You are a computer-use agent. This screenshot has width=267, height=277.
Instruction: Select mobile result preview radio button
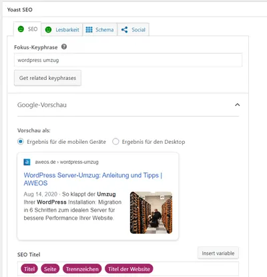click(x=21, y=142)
